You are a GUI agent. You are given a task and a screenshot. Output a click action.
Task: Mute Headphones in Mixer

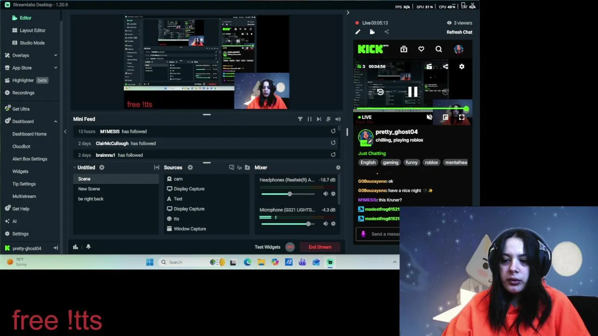(x=326, y=194)
